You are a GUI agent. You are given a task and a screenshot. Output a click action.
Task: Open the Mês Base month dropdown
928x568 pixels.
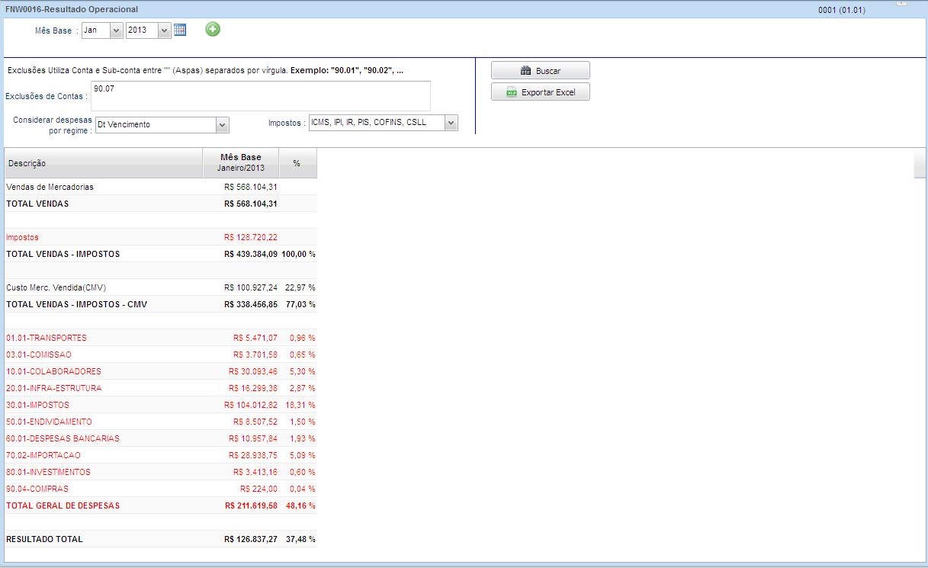[116, 30]
